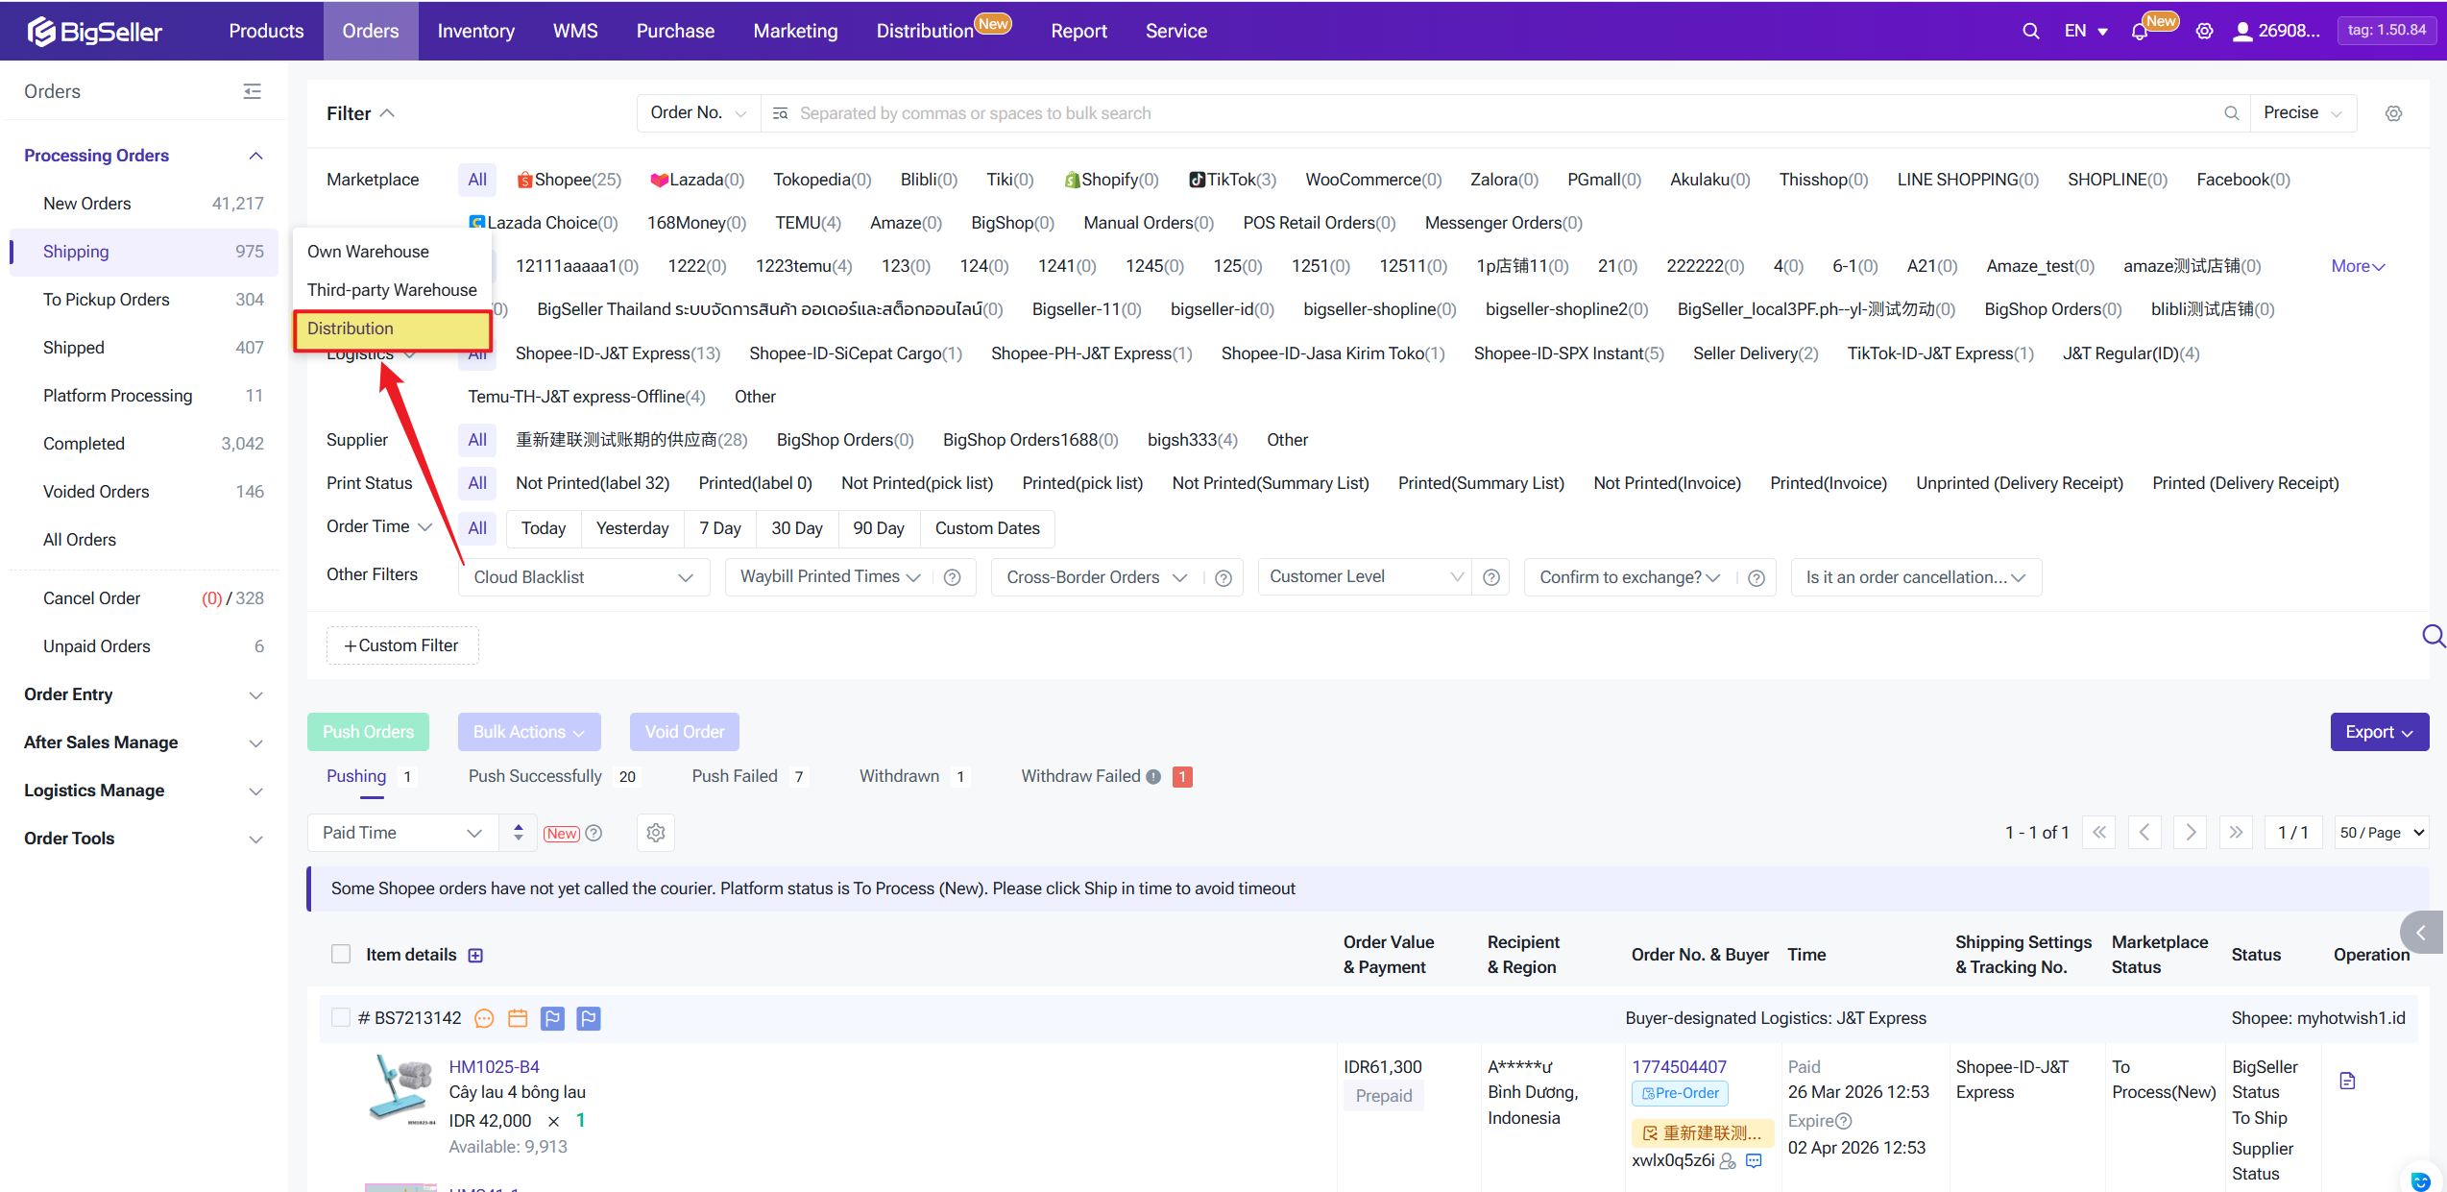Open column settings gear beside Paid Time

(x=656, y=833)
